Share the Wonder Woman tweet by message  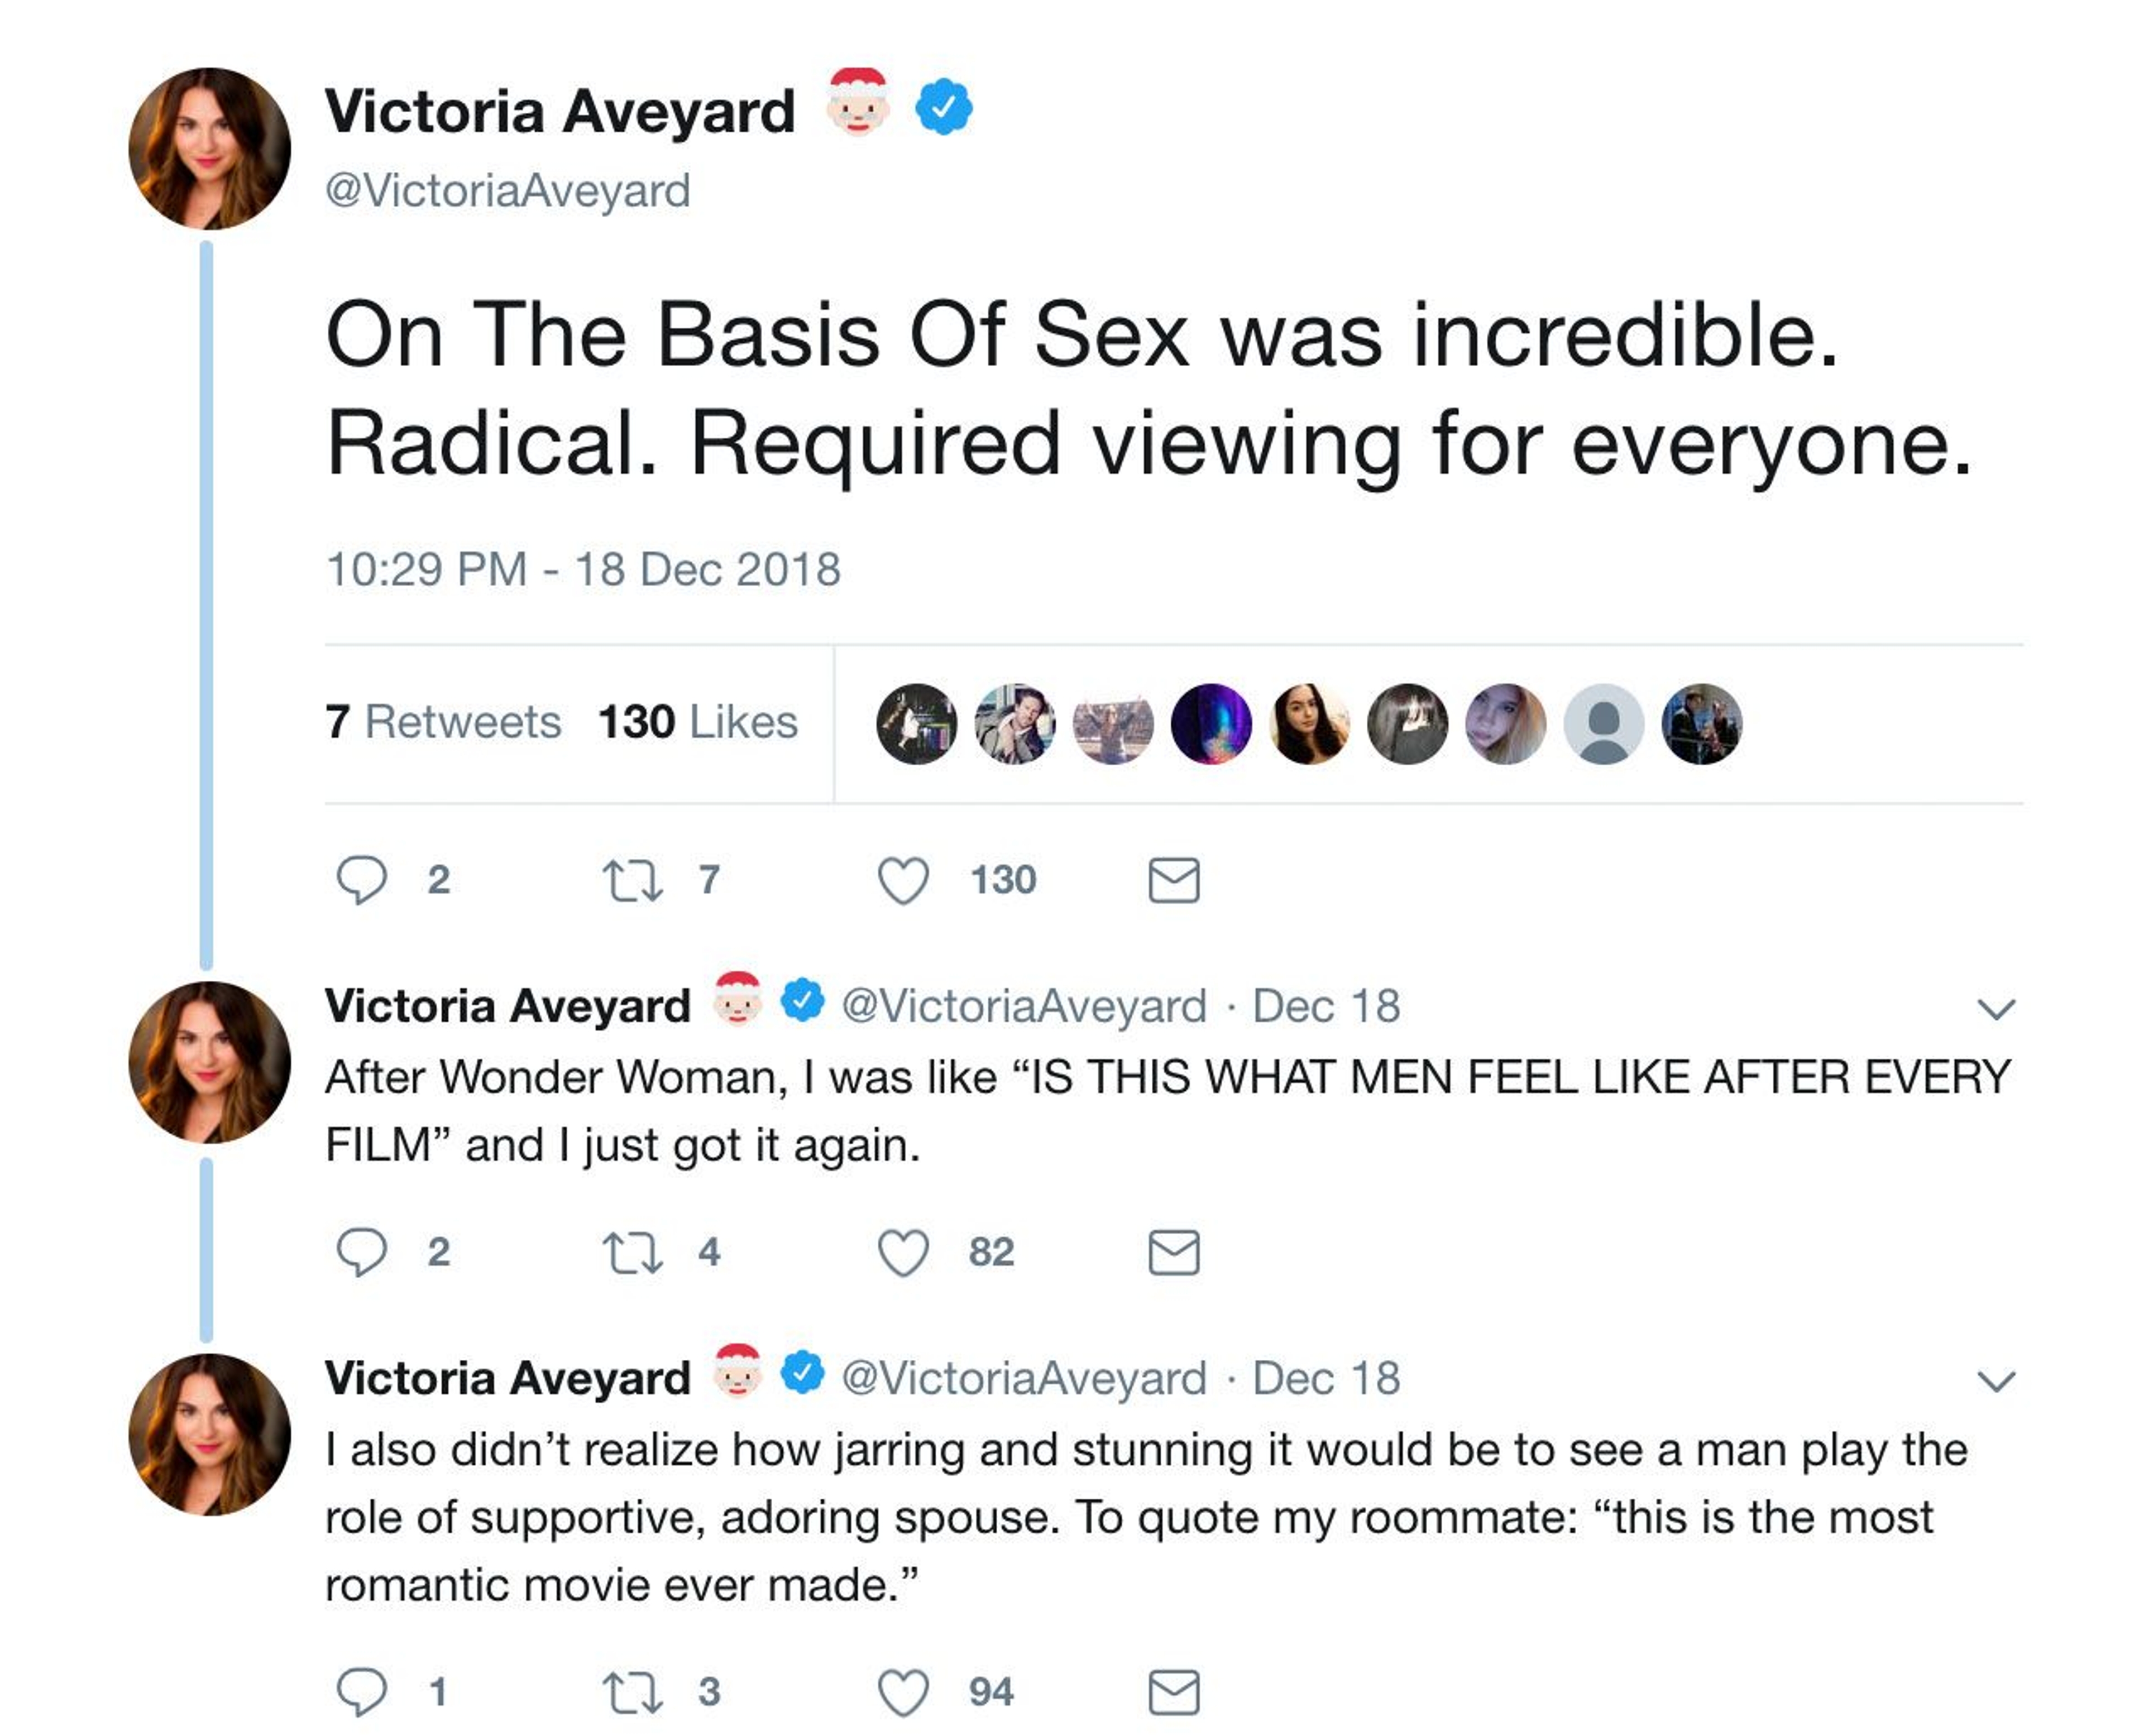coord(1173,1252)
